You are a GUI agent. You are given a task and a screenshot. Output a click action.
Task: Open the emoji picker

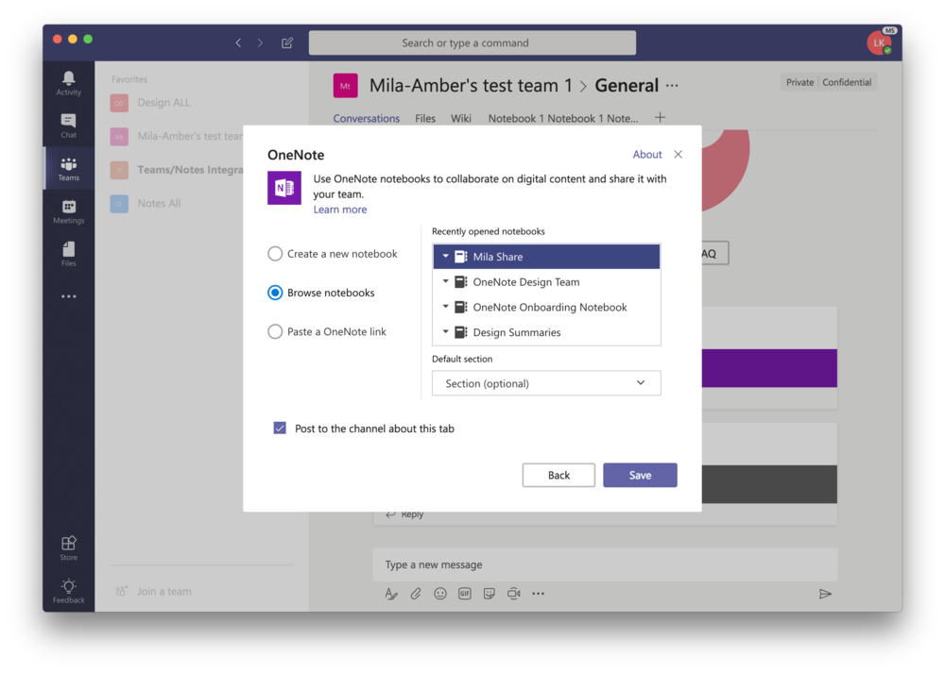(440, 594)
